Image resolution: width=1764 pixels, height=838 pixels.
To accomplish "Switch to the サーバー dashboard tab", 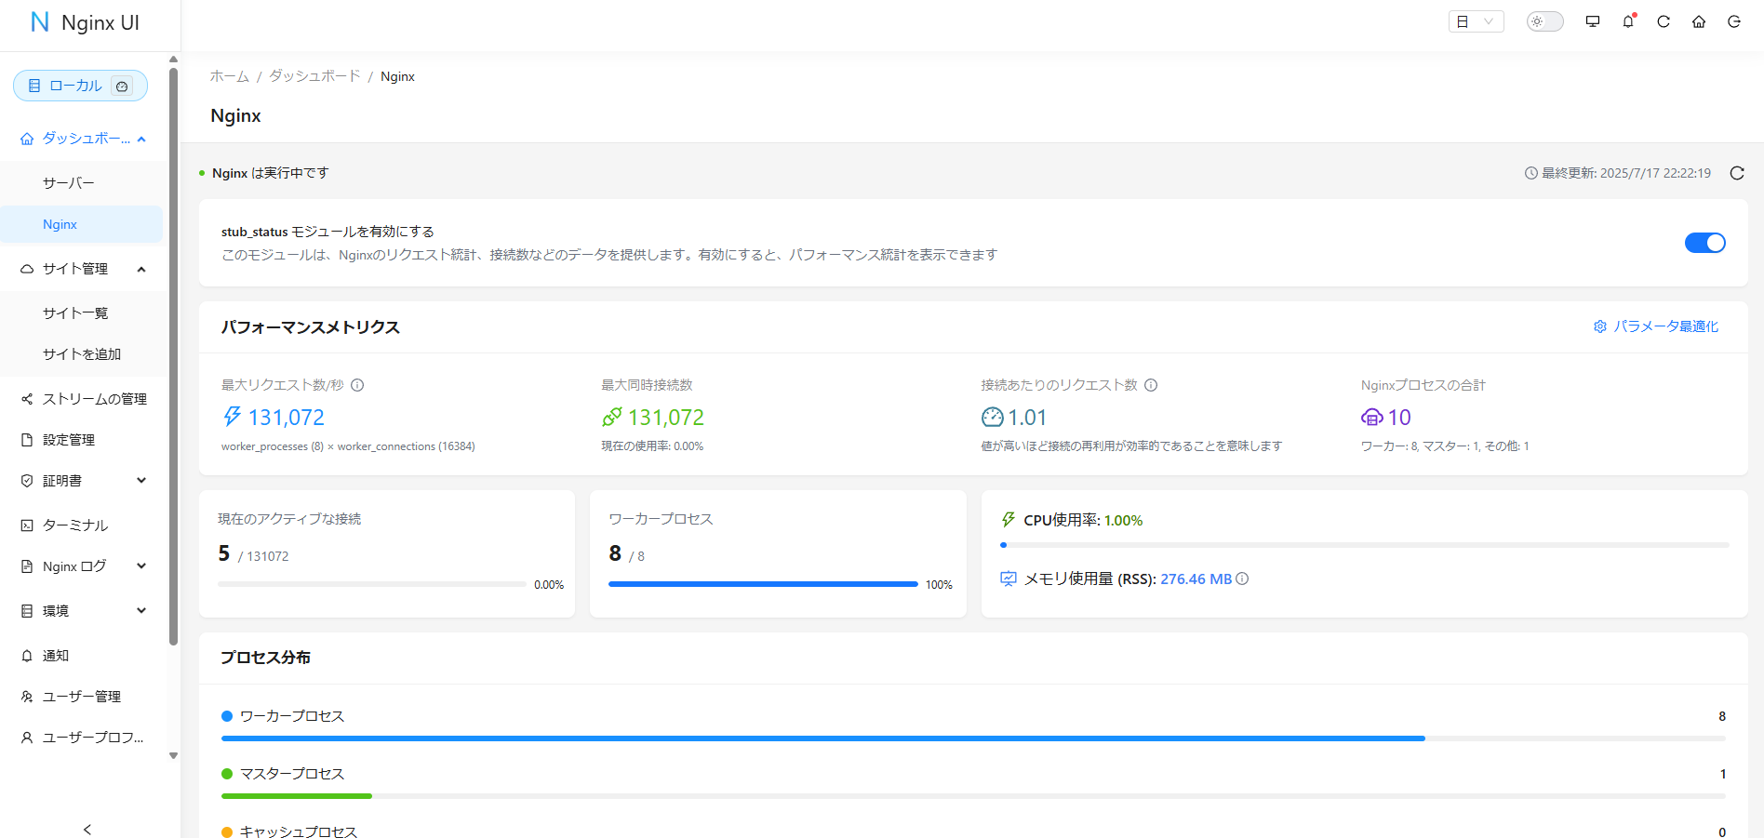I will point(69,182).
